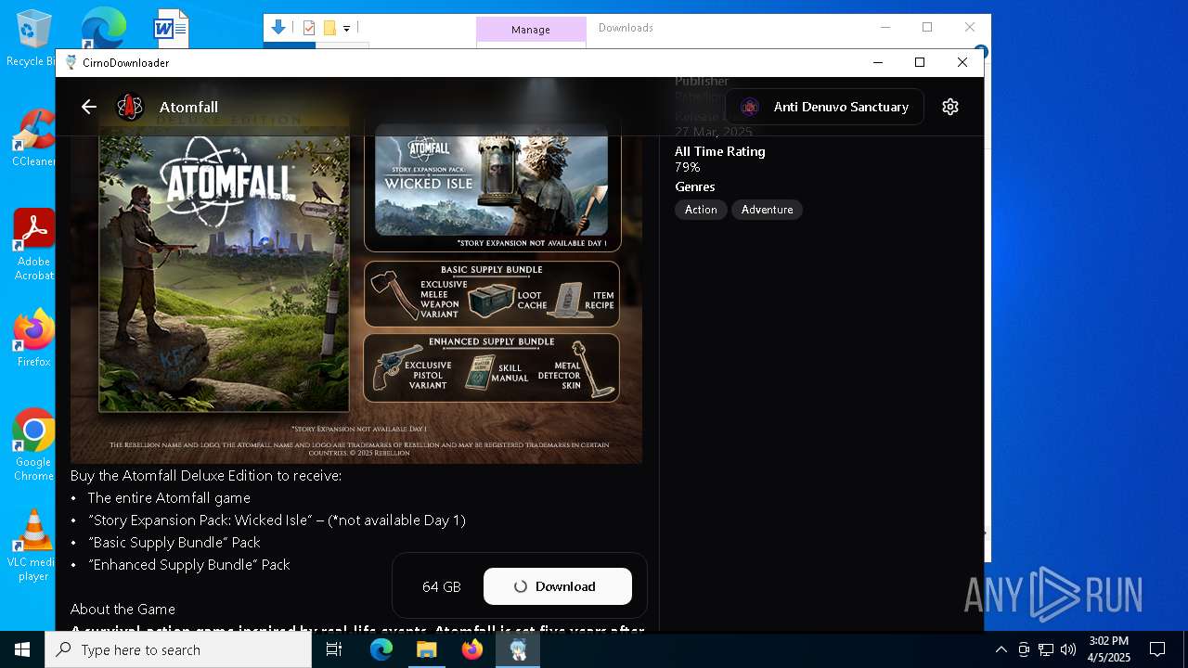
Task: Click The entire Atomfall game bullet
Action: pos(169,497)
